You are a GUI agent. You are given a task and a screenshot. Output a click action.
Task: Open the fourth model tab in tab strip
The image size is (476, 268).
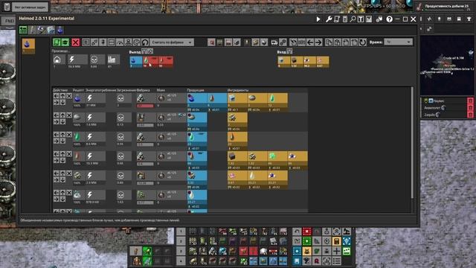[x=51, y=30]
